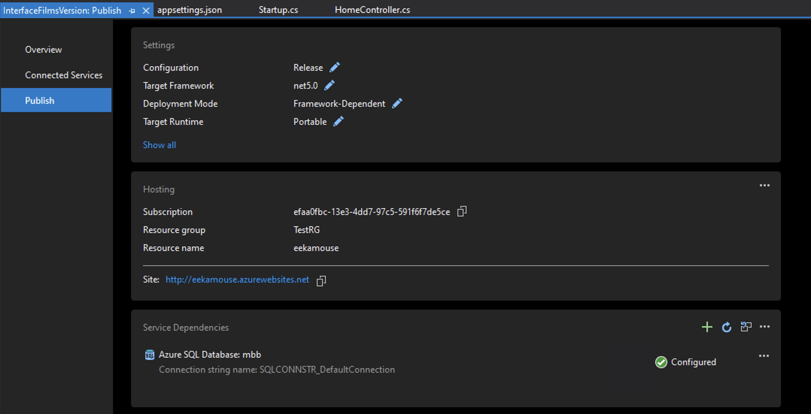
Task: Open the appsettings.json tab
Action: (x=190, y=9)
